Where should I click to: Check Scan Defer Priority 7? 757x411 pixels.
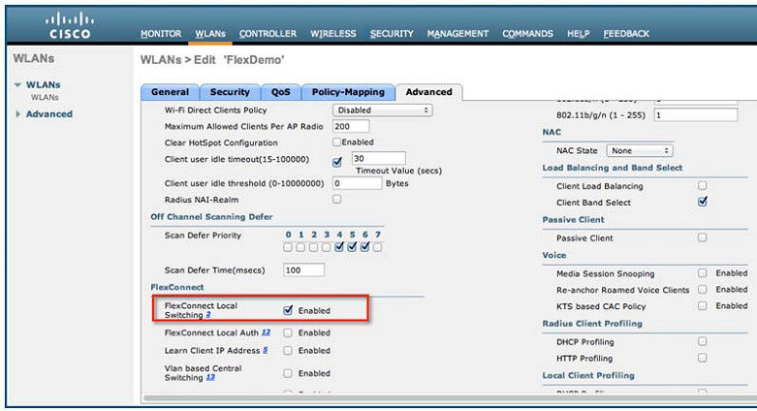click(x=378, y=247)
